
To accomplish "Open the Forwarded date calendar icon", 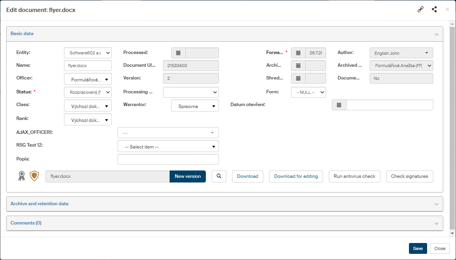I will click(298, 53).
